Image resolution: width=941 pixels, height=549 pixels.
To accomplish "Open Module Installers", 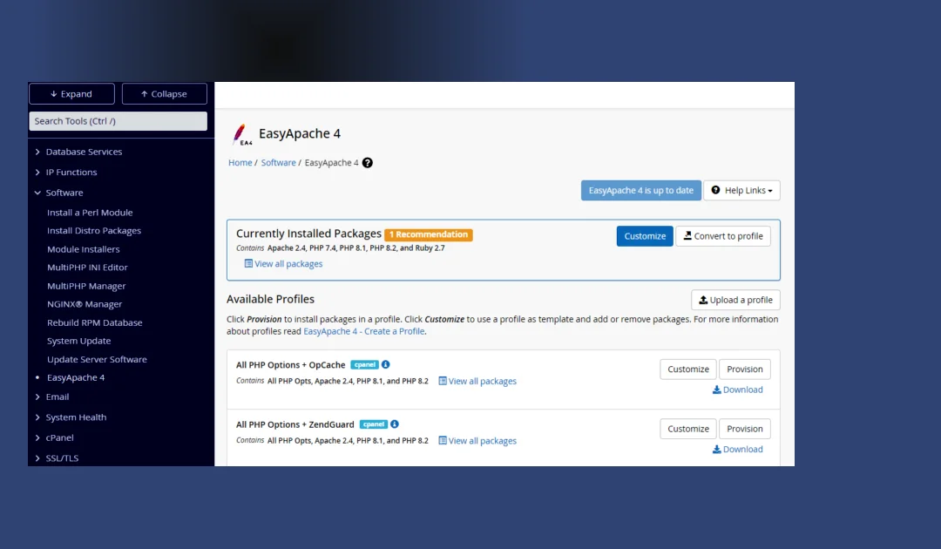I will pyautogui.click(x=84, y=249).
